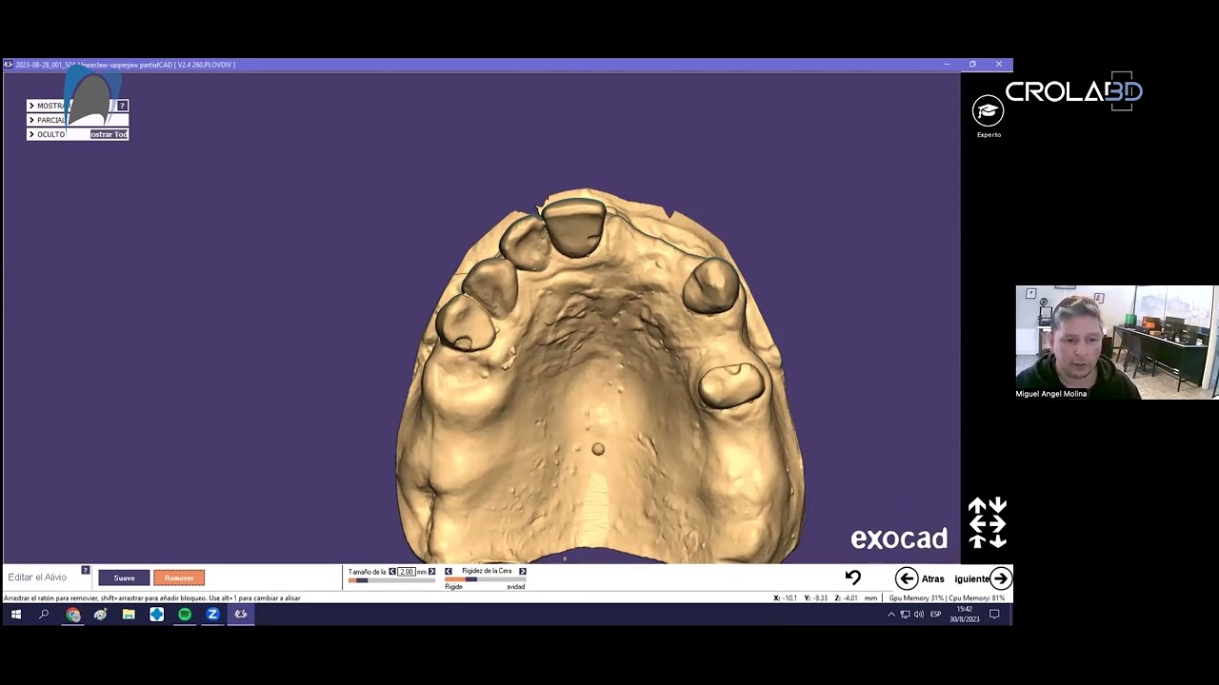The height and width of the screenshot is (685, 1219).
Task: Open Google Chrome from taskbar
Action: coord(72,615)
